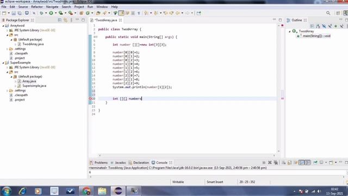This screenshot has height=196, width=348.
Task: Open the Debug dropdown arrow
Action: click(46, 13)
